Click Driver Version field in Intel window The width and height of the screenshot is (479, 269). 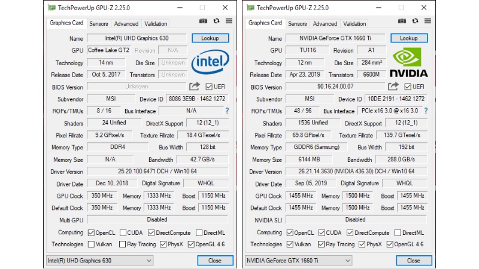pos(157,172)
